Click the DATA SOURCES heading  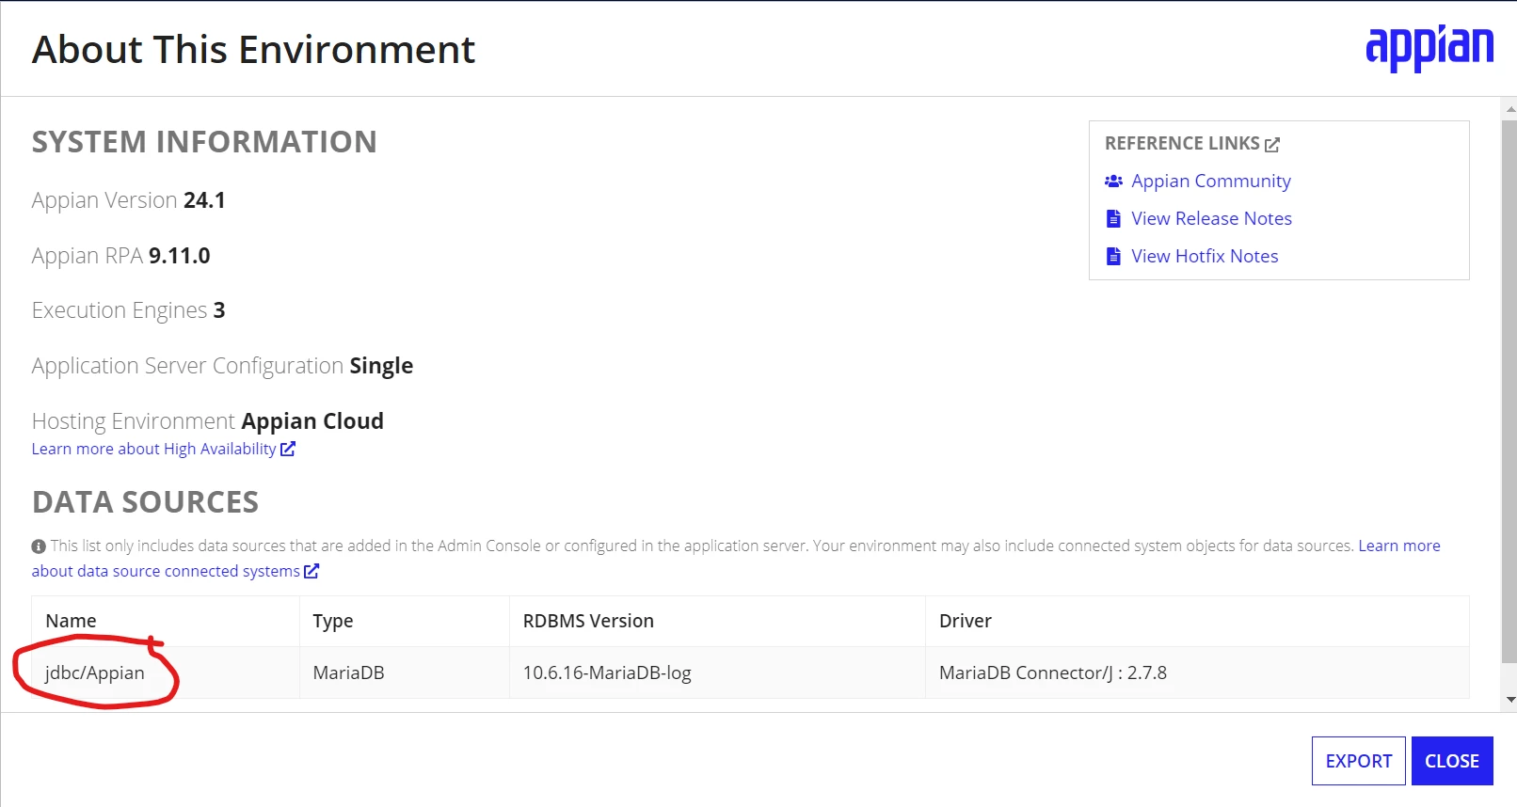point(145,502)
